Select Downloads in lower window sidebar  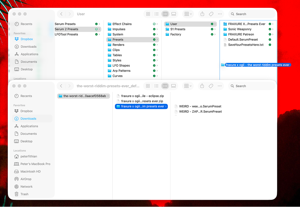coord(32,118)
